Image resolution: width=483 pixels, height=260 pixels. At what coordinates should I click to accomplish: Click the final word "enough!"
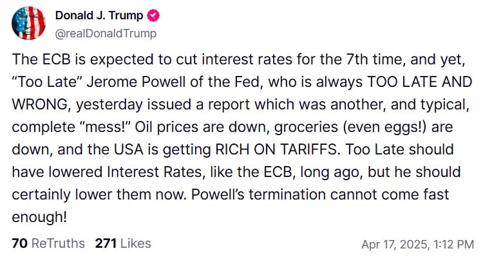[x=39, y=218]
